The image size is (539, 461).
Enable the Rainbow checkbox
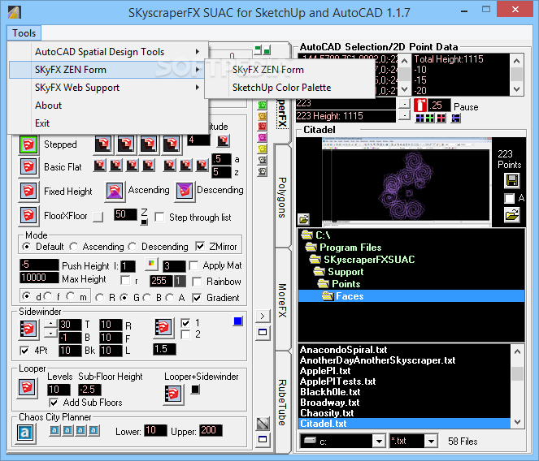click(x=197, y=282)
